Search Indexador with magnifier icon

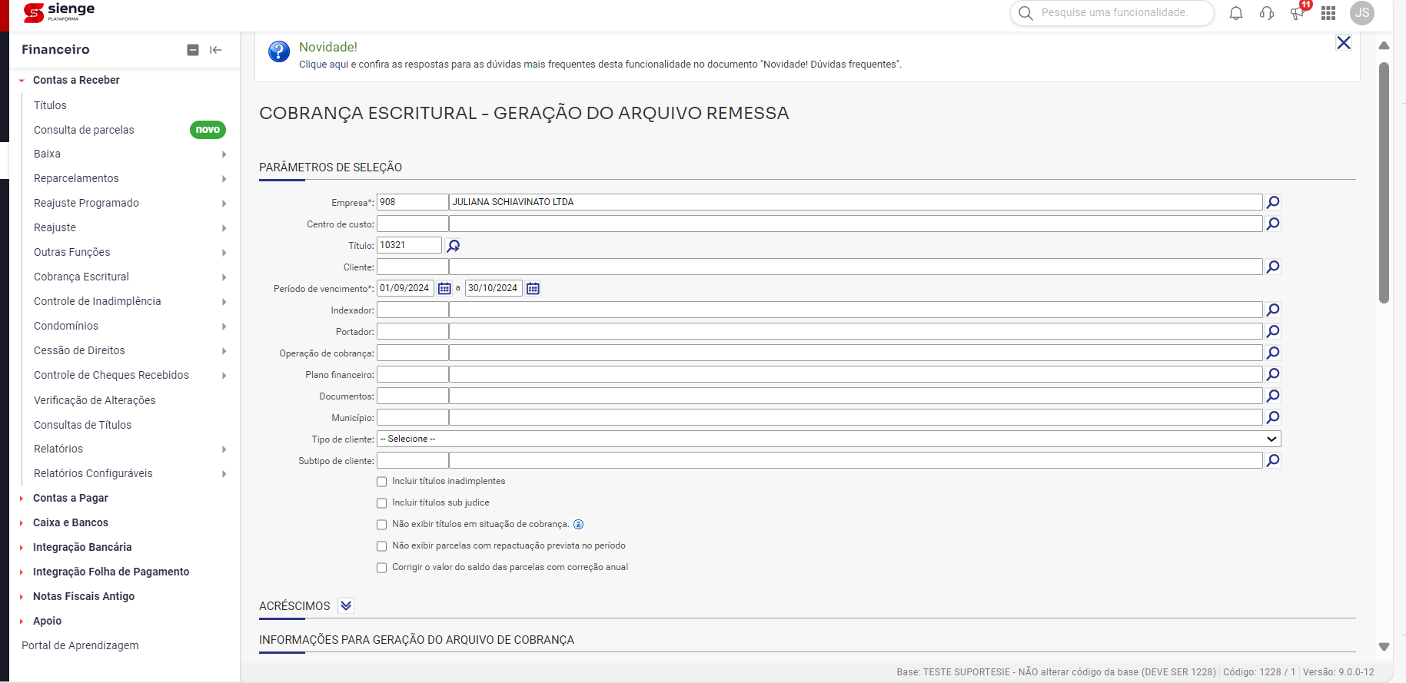[1273, 310]
